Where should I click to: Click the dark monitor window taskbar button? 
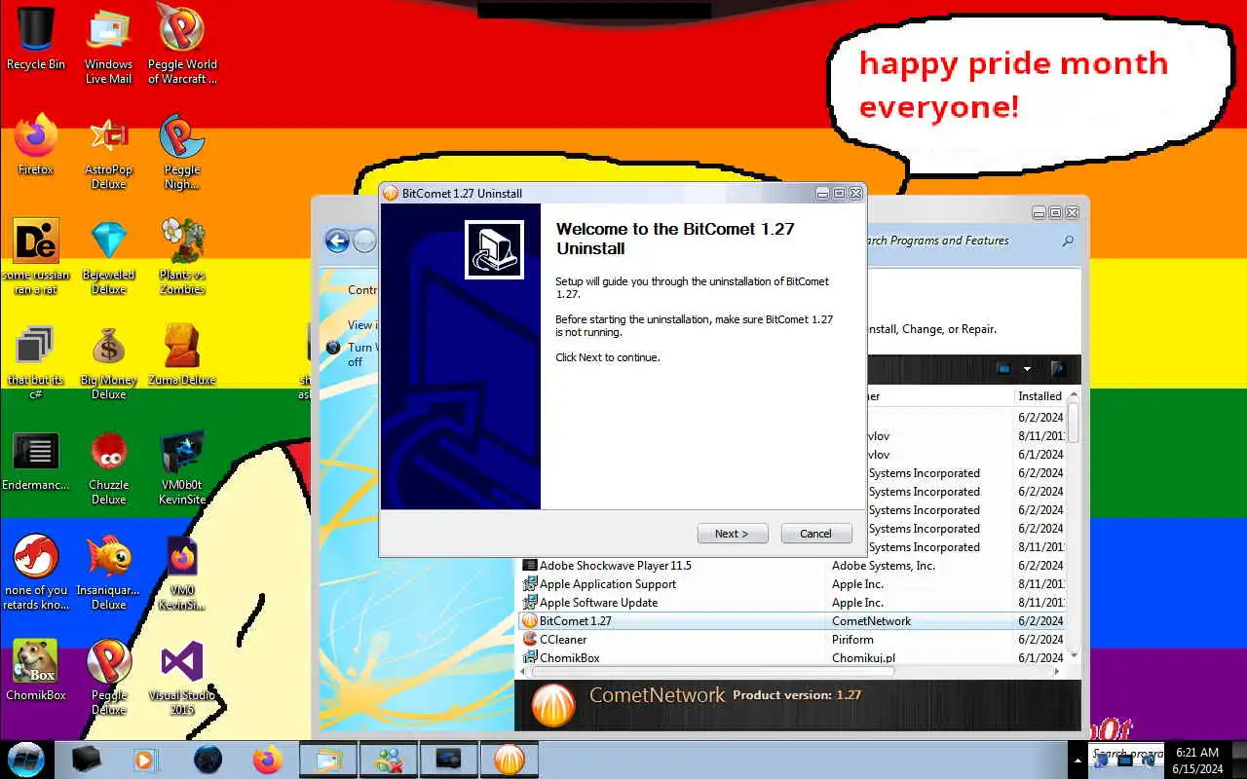(448, 760)
